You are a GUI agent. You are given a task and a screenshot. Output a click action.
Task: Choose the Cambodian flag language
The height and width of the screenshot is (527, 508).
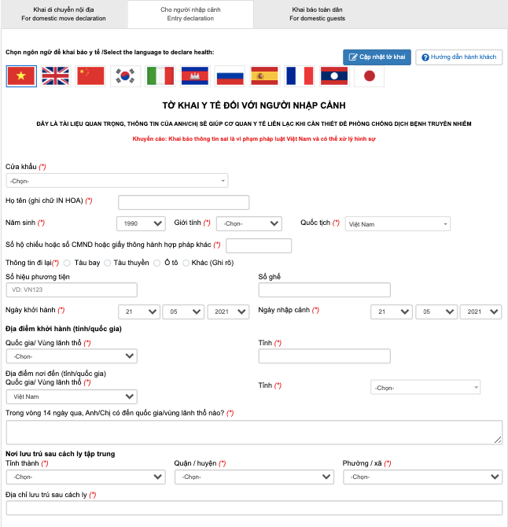point(195,76)
